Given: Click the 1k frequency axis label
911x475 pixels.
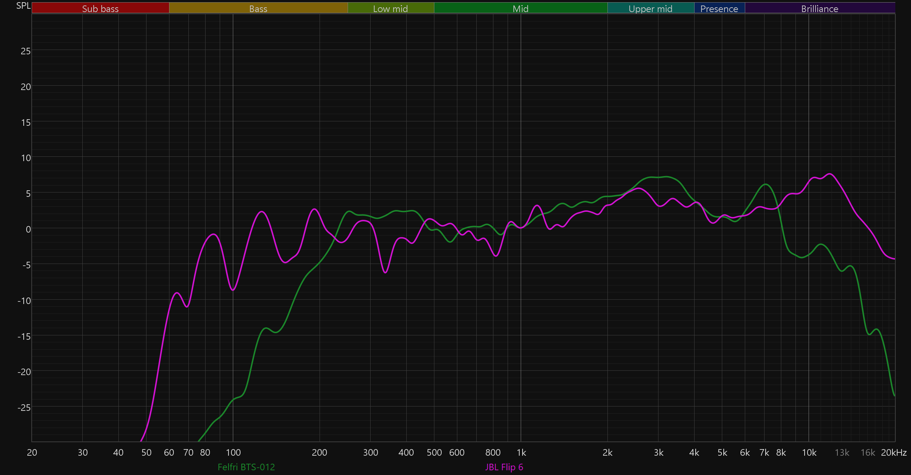Looking at the screenshot, I should tap(521, 453).
